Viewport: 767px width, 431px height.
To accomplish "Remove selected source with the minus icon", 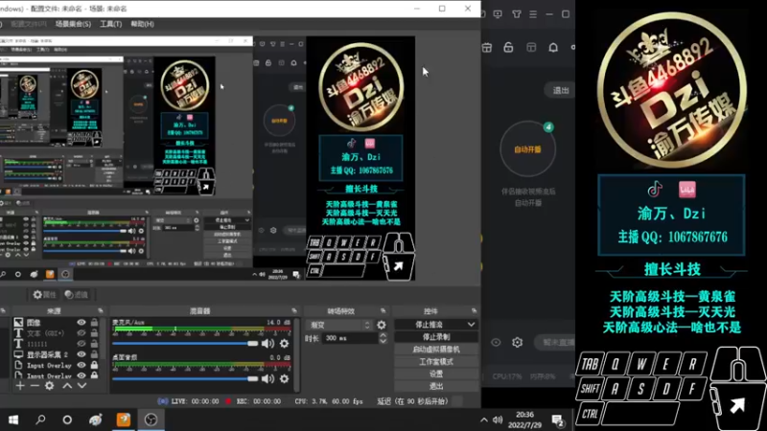I will pyautogui.click(x=35, y=386).
